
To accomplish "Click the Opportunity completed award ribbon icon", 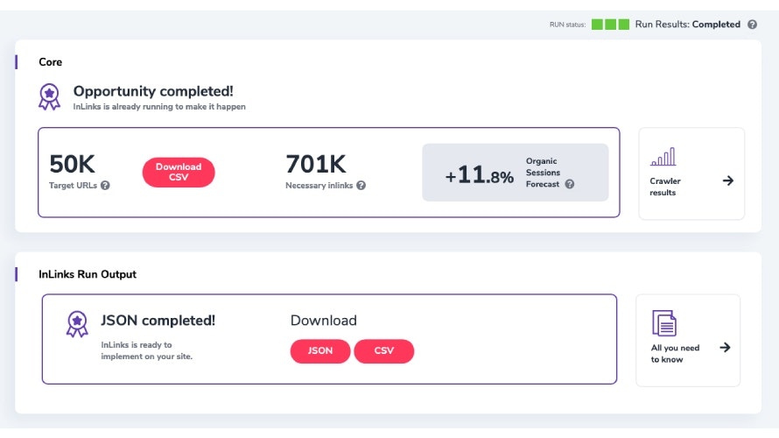I will pyautogui.click(x=50, y=96).
